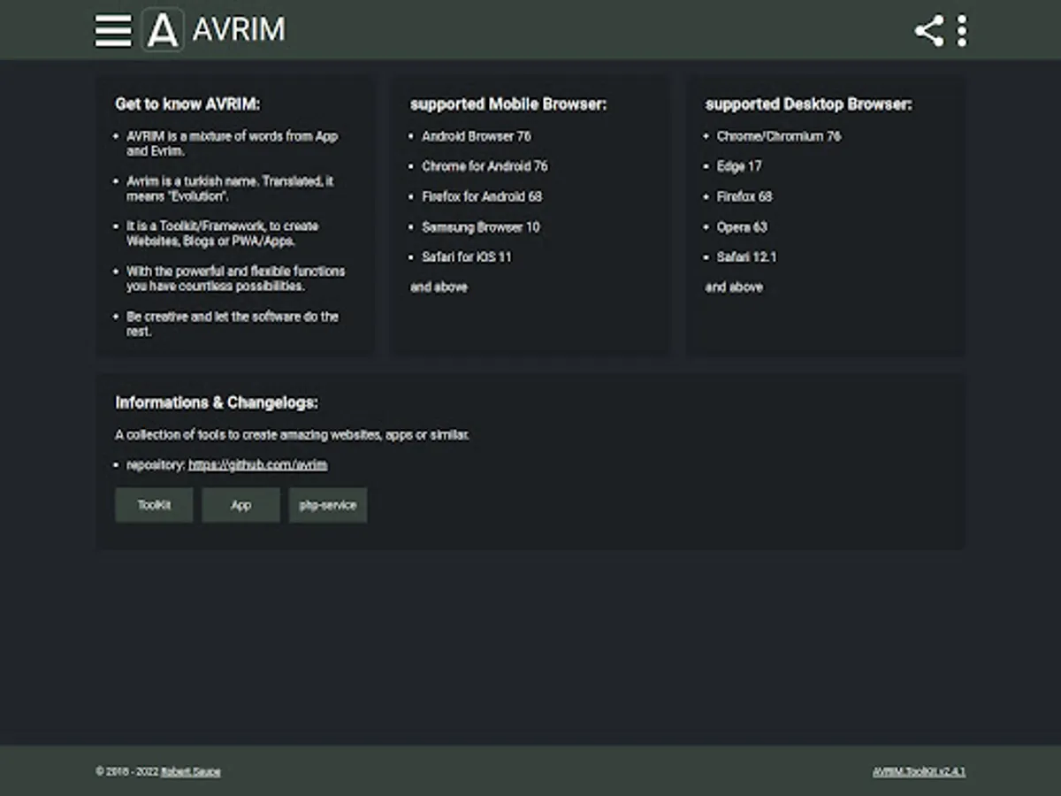The image size is (1061, 796).
Task: Click the 'A collection of tools' description text
Action: (293, 434)
